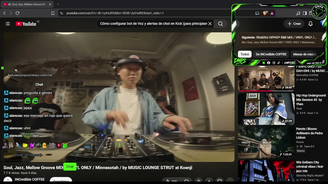Toggle the browser sidebar panel icon
This screenshot has height=184, width=328.
(x=305, y=13)
